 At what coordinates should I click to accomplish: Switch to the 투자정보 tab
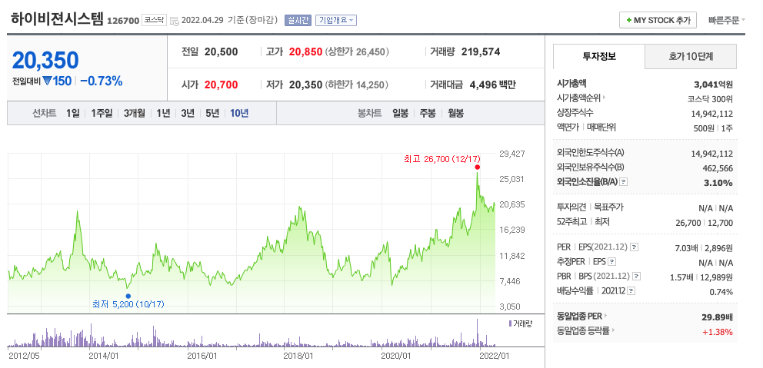pyautogui.click(x=599, y=56)
